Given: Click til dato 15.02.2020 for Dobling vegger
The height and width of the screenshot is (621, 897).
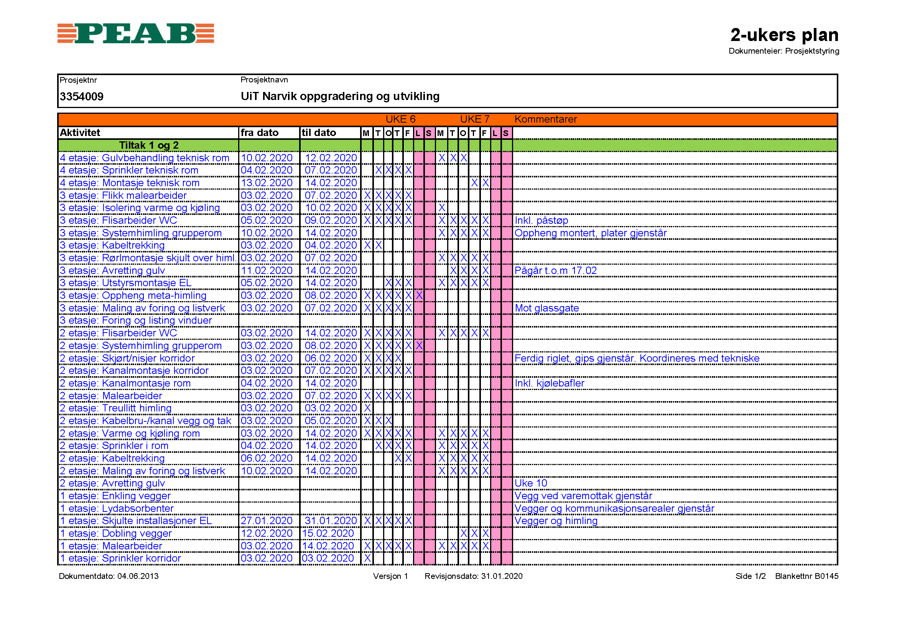Looking at the screenshot, I should point(328,533).
